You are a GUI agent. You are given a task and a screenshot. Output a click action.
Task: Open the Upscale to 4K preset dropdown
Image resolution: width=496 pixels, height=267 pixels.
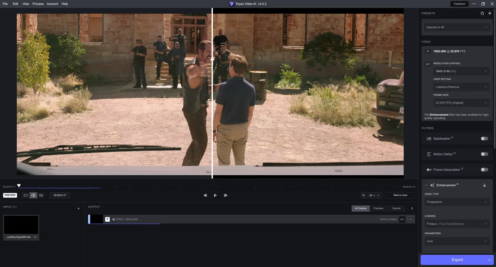click(x=457, y=27)
